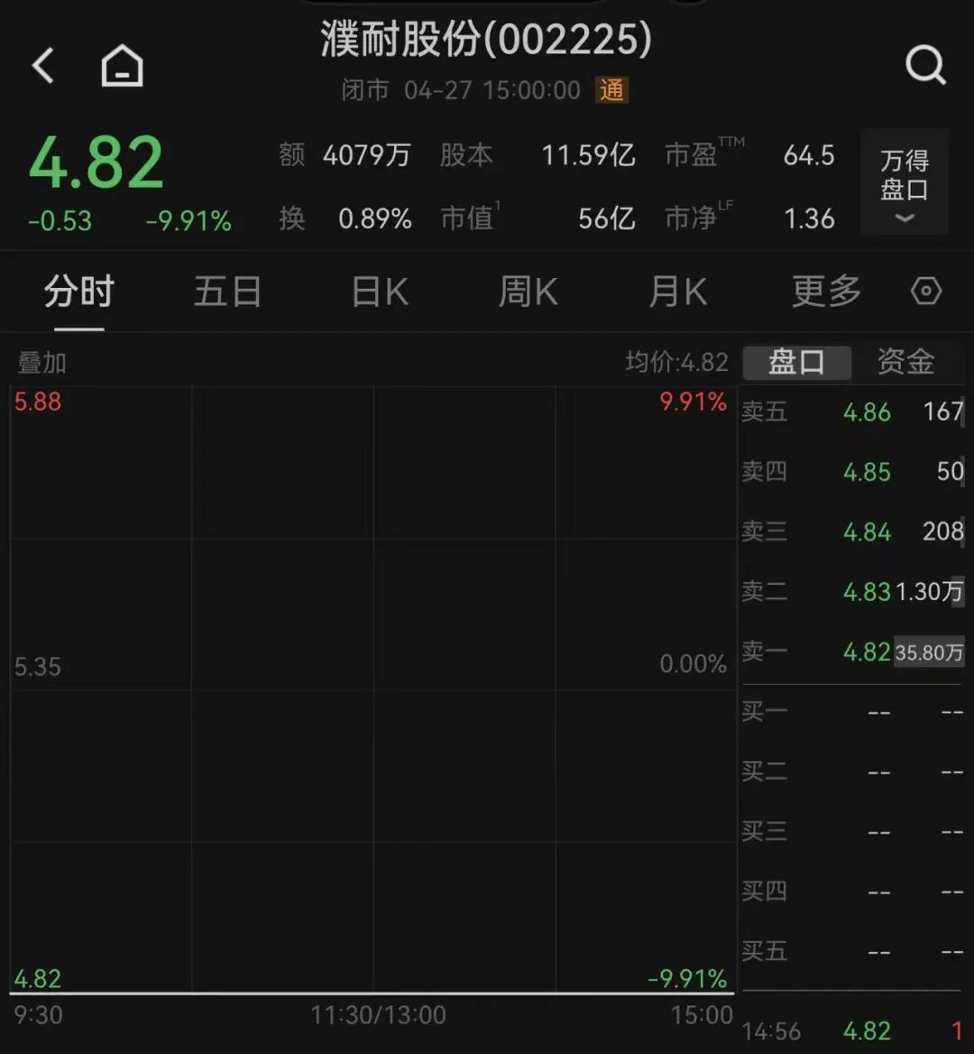Switch to the 日K tab

tap(379, 291)
